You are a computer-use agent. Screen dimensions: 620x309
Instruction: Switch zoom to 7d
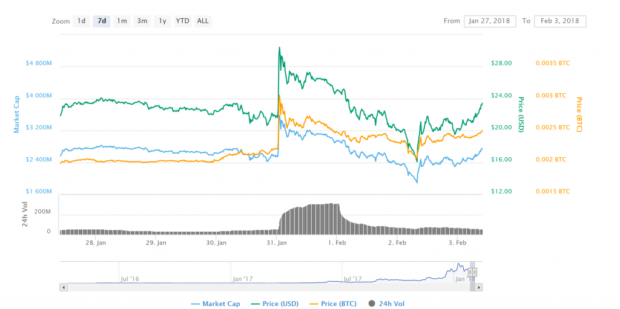click(102, 21)
